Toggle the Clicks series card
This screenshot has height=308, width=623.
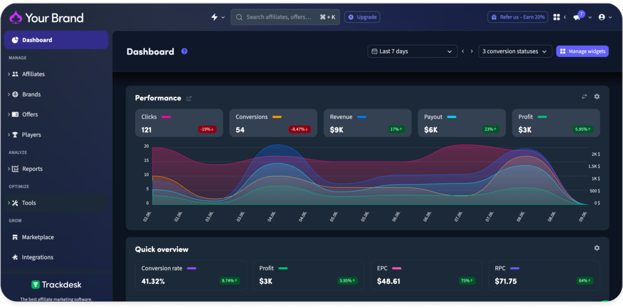coord(179,123)
